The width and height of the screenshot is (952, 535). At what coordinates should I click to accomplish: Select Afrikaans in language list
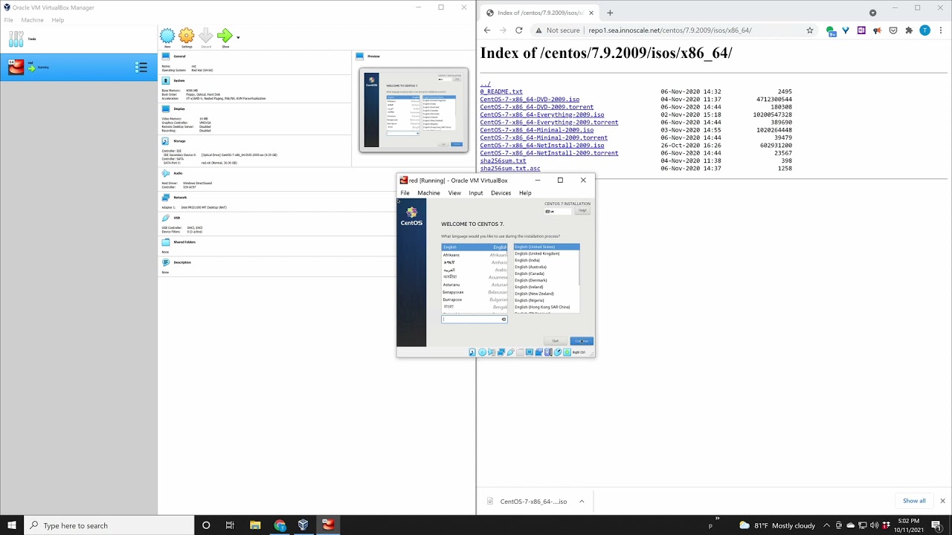[475, 255]
